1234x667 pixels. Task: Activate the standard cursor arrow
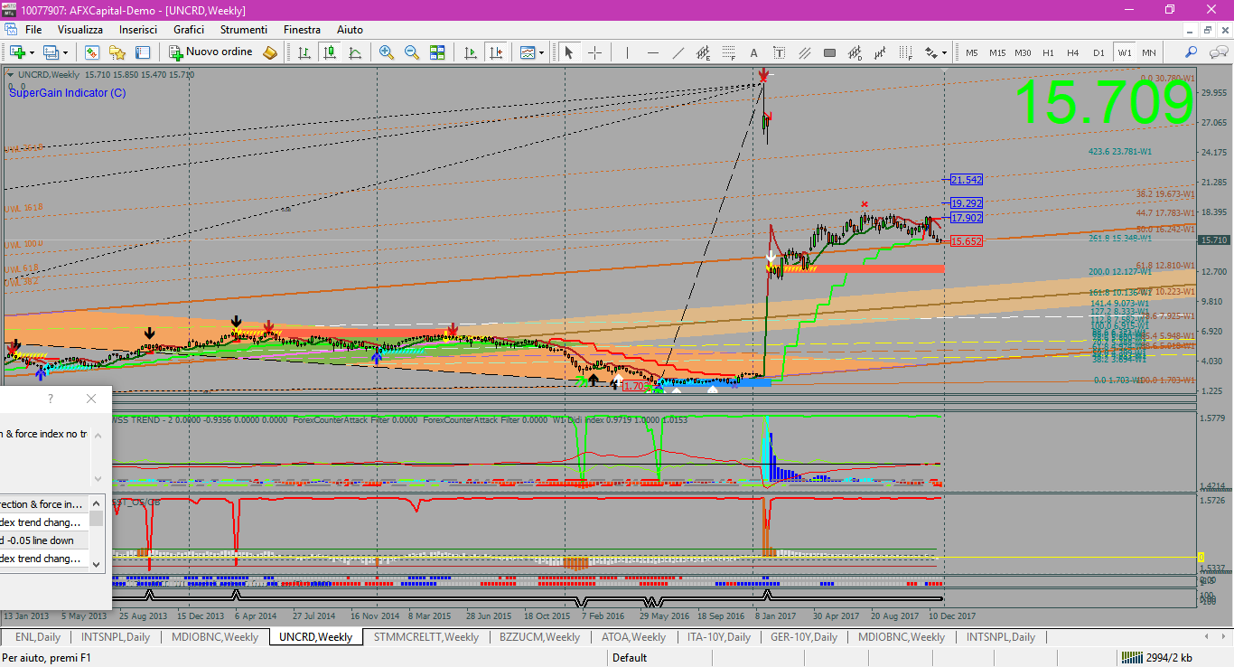pos(569,52)
